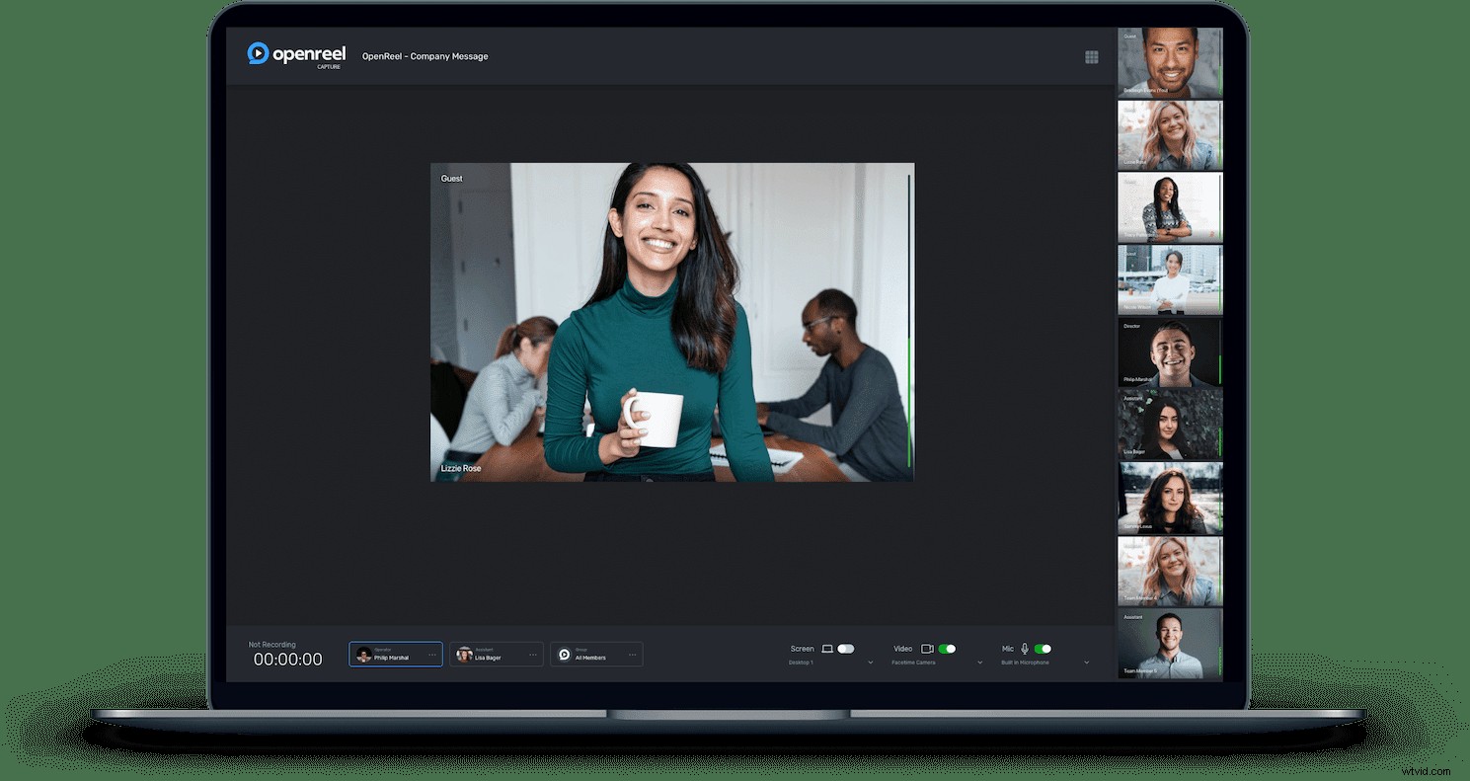Click the monitor icon next to Screen

(827, 649)
